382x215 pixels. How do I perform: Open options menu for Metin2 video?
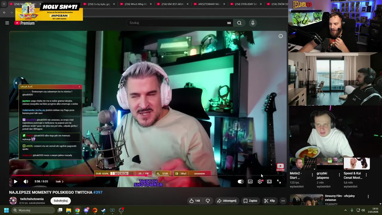[x=312, y=175]
